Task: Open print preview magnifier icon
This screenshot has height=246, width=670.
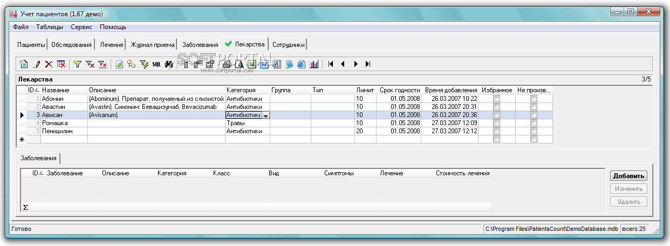Action: [x=240, y=64]
